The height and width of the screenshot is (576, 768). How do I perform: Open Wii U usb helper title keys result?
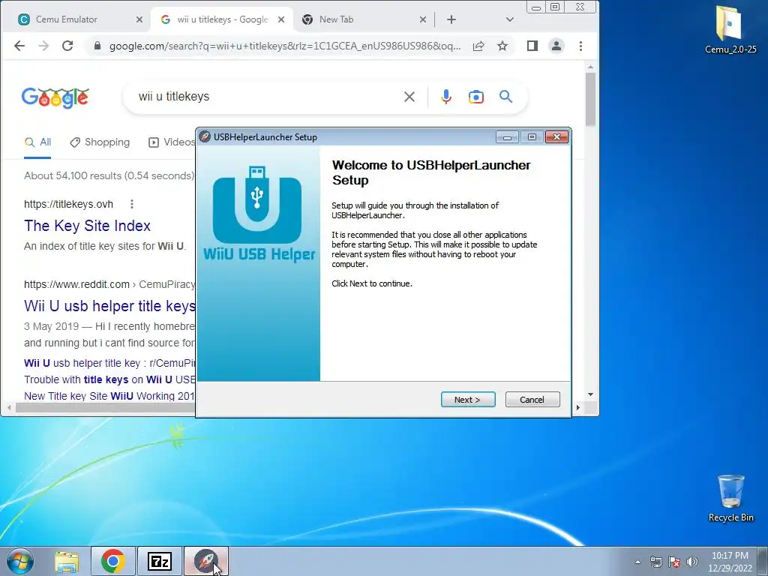tap(109, 306)
